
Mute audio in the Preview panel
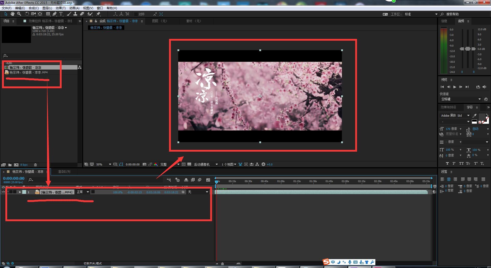pos(484,87)
